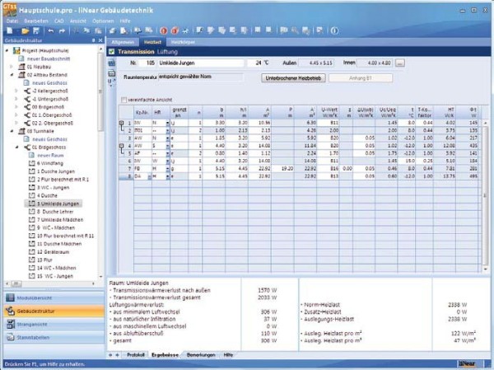This screenshot has width=494, height=370.
Task: Click the transmission table vertical scrollbar
Action: (486, 195)
